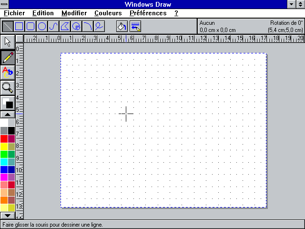The height and width of the screenshot is (229, 305).
Task: Click the paint bucket fill icon
Action: pyautogui.click(x=122, y=26)
